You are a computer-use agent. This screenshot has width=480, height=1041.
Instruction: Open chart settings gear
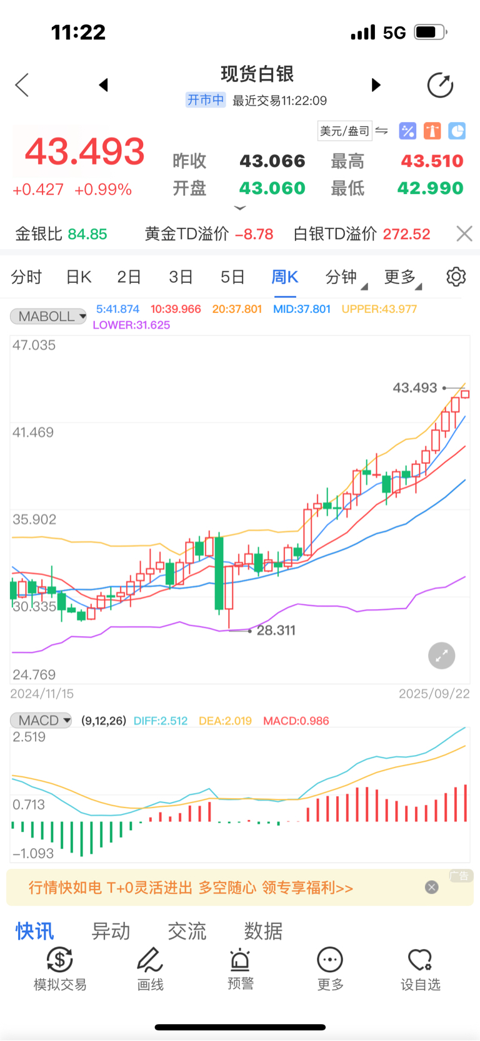point(456,277)
